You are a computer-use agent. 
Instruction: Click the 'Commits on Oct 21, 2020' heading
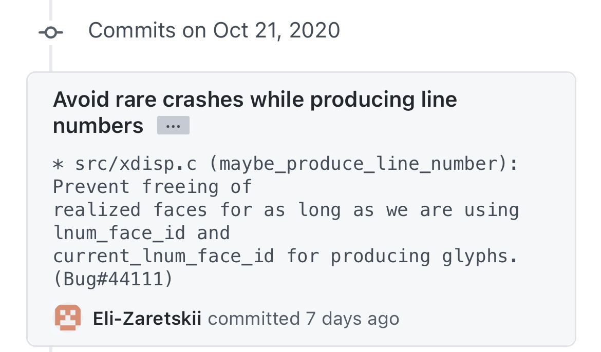(214, 30)
